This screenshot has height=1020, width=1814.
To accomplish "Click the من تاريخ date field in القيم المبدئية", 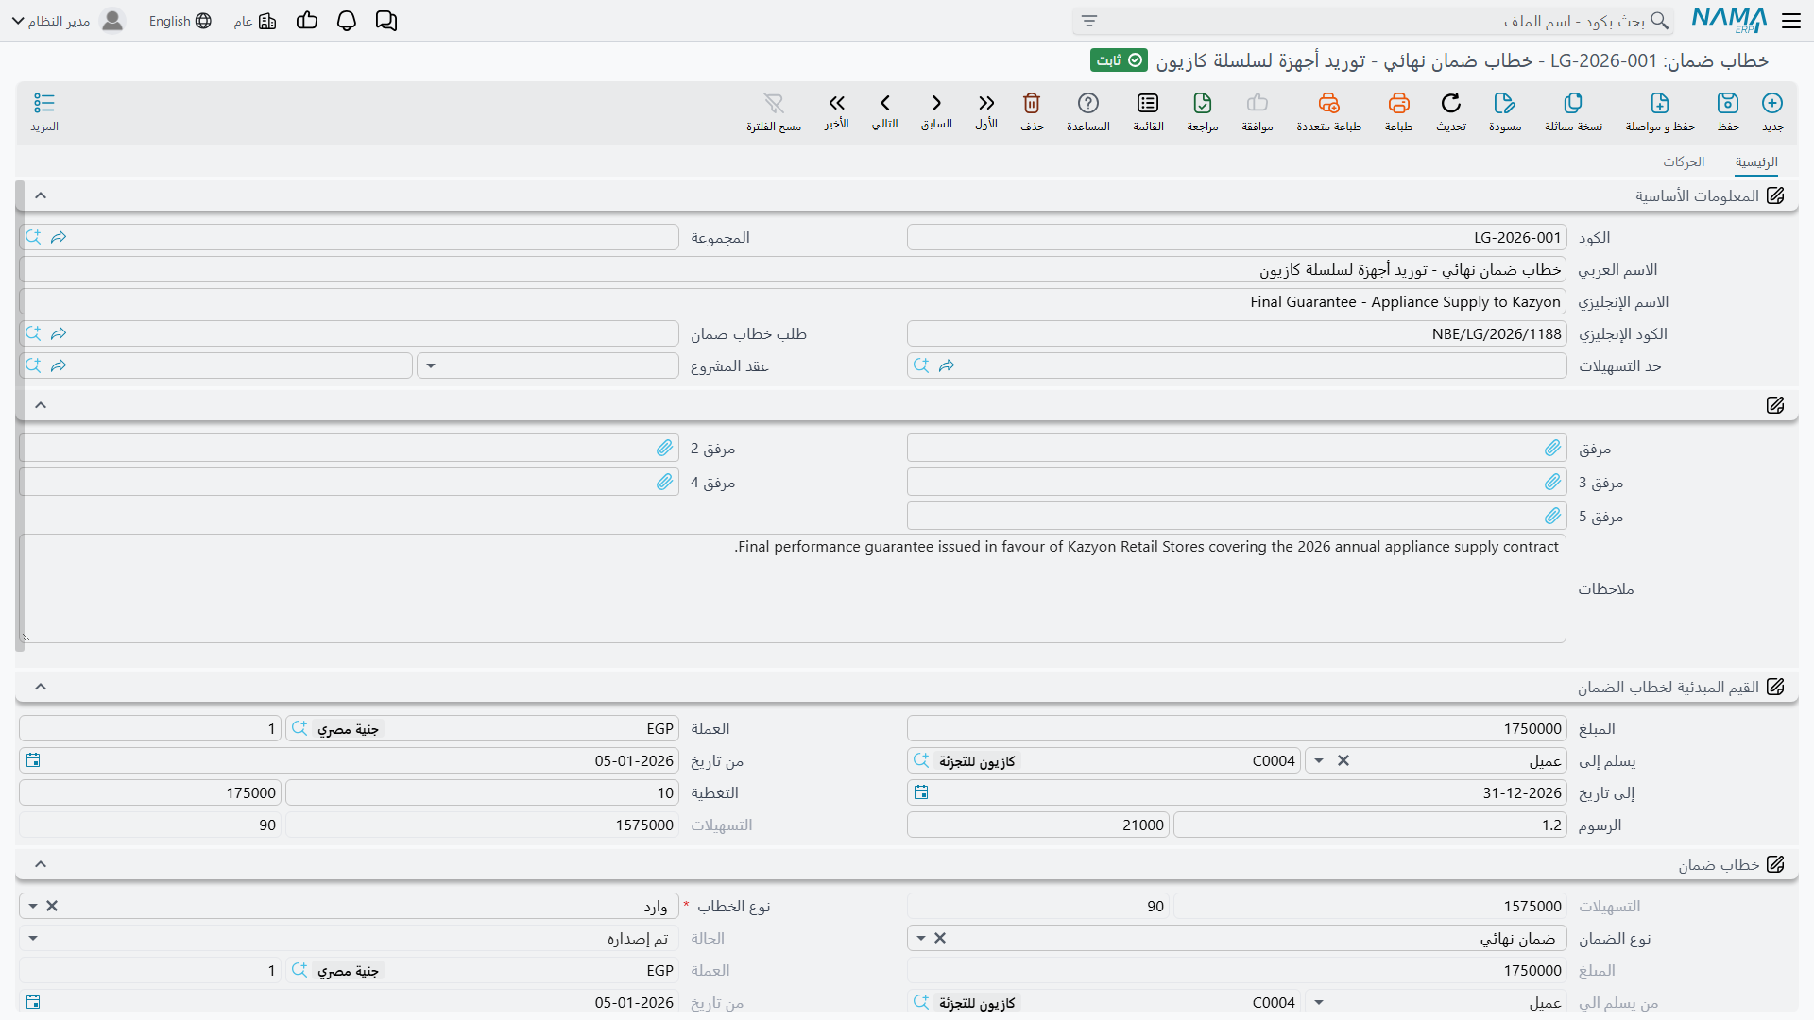I will click(349, 760).
